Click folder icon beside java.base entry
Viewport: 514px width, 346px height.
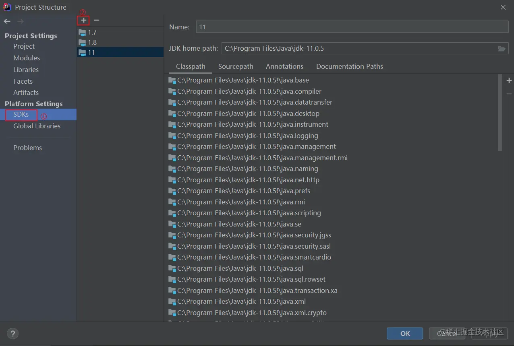click(172, 80)
